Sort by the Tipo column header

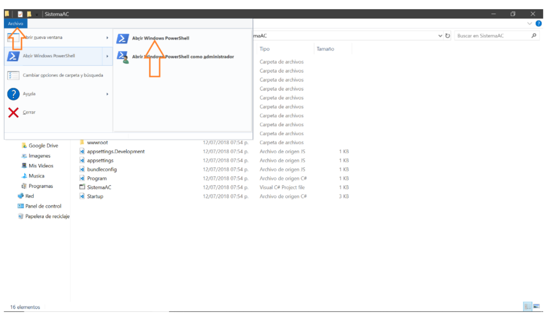[x=265, y=49]
